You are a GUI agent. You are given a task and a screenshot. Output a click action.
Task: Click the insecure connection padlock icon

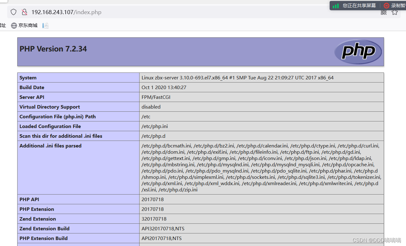(24, 12)
